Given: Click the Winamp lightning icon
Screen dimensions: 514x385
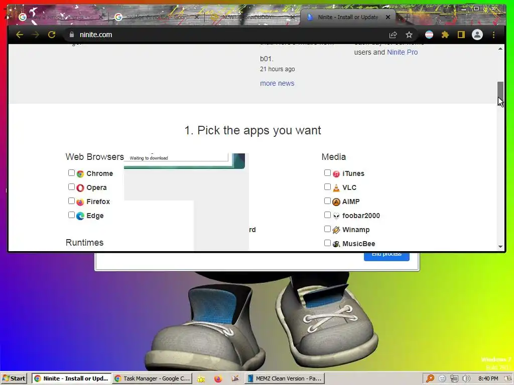Looking at the screenshot, I should 336,230.
